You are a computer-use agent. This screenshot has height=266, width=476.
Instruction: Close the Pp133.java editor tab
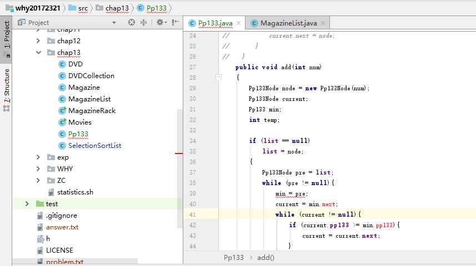(238, 23)
